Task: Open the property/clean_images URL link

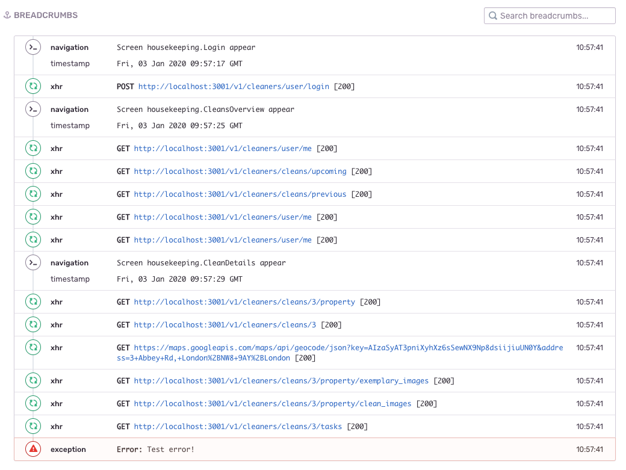Action: click(x=272, y=404)
